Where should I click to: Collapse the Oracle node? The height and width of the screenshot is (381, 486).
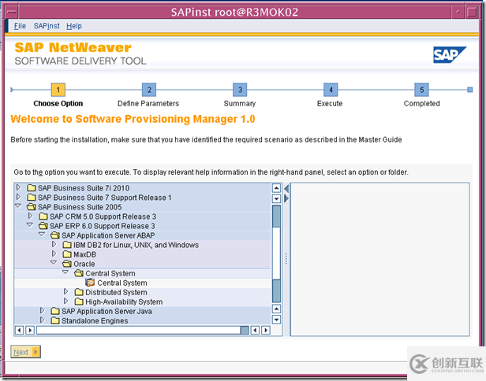click(x=54, y=263)
